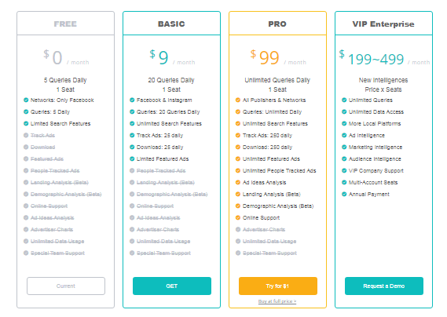
Task: Click checkmark icon beside Annual Payment
Action: [344, 194]
